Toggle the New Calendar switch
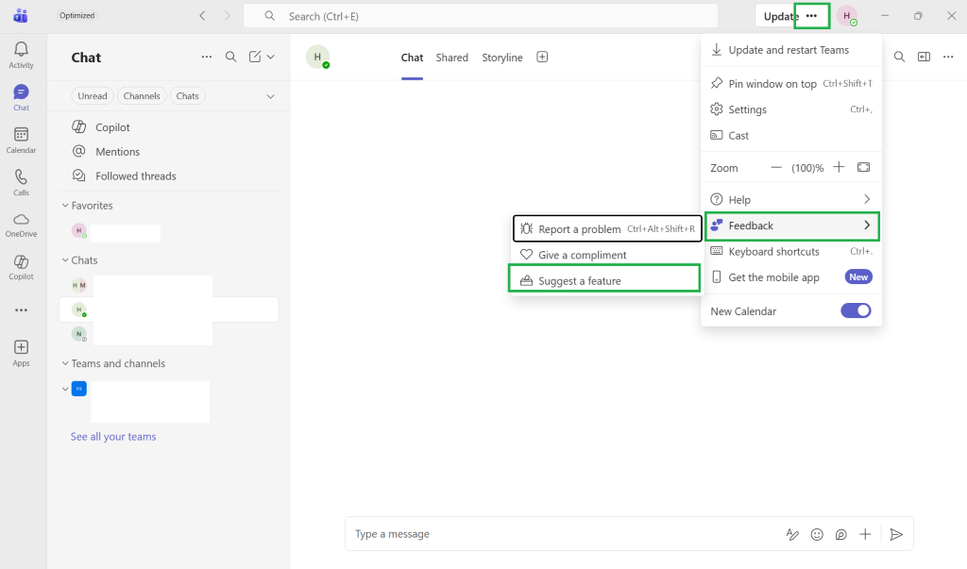The height and width of the screenshot is (569, 967). point(856,310)
